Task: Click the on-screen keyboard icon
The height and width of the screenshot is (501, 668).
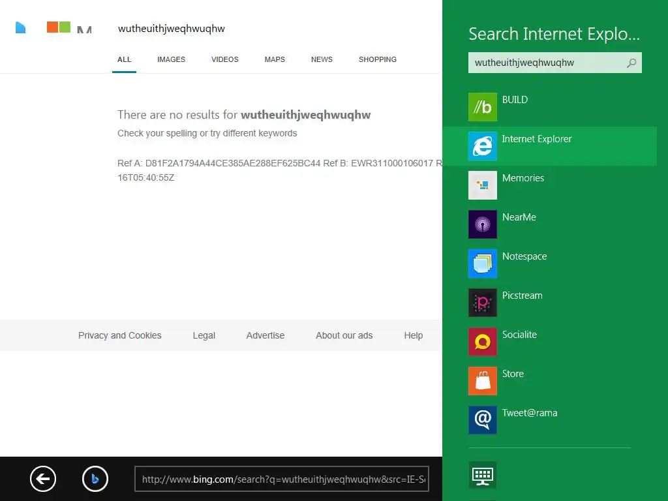Action: [482, 475]
